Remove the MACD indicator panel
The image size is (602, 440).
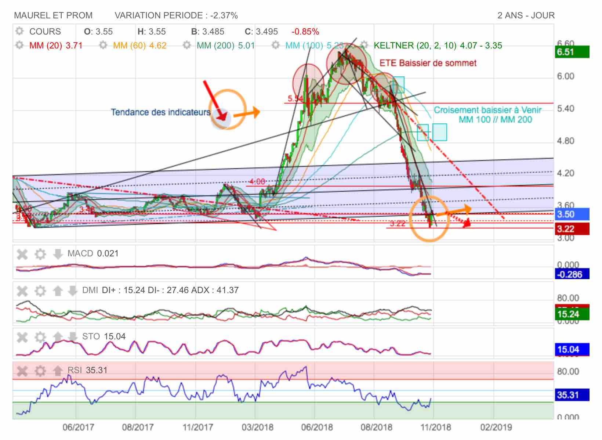coord(22,254)
